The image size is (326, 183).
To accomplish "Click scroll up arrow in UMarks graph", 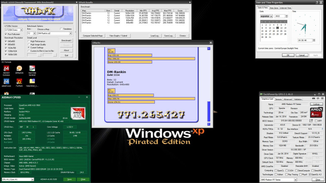I will click(209, 48).
